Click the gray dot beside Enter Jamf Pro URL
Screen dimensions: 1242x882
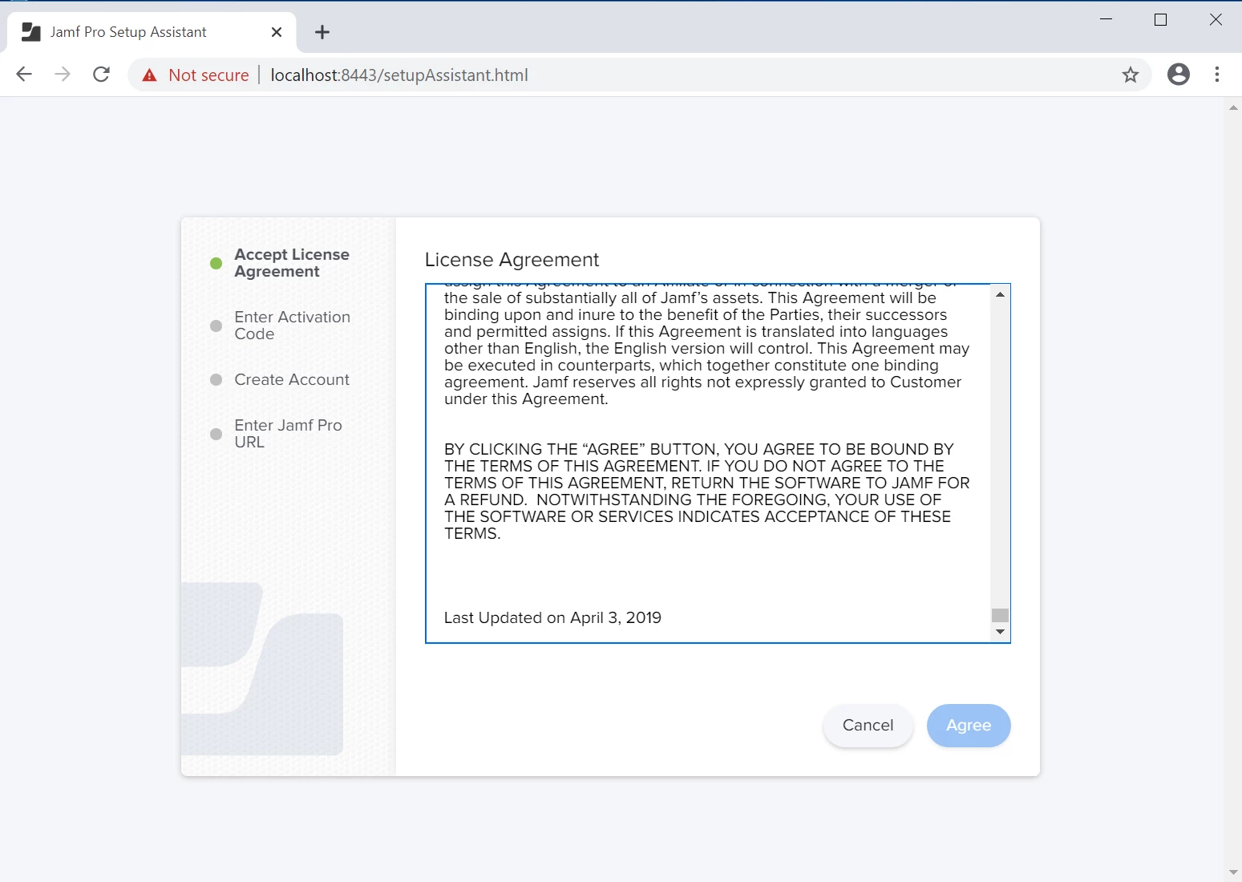coord(216,434)
